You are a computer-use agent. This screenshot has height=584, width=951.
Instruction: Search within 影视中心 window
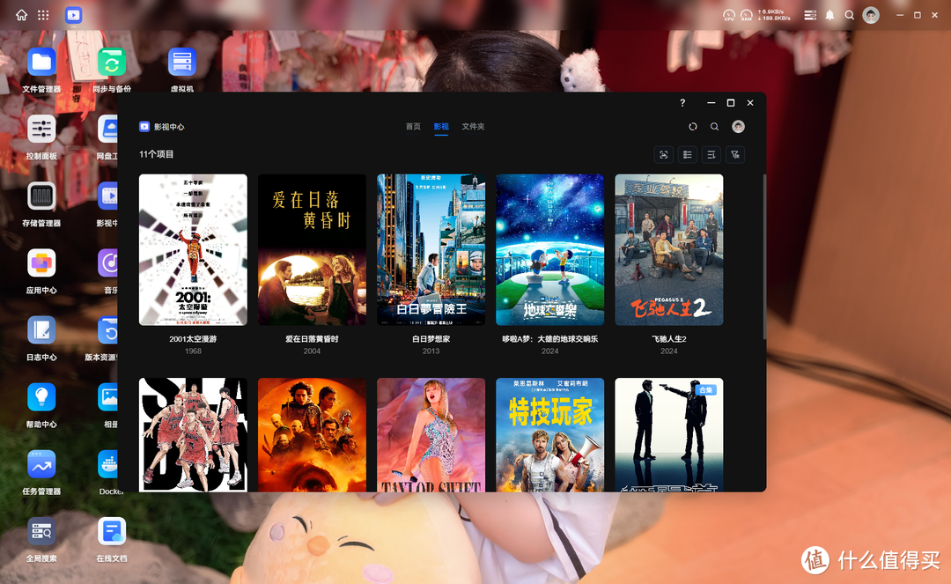coord(714,127)
